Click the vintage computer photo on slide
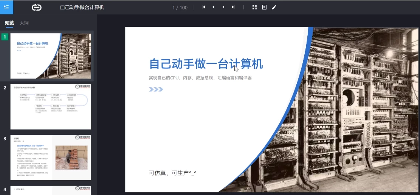 359,113
